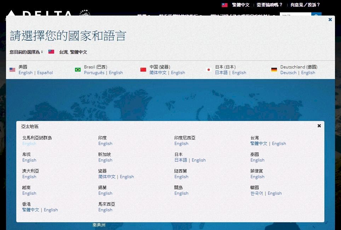
Task: Select English for 紐西蘭
Action: 181,177
